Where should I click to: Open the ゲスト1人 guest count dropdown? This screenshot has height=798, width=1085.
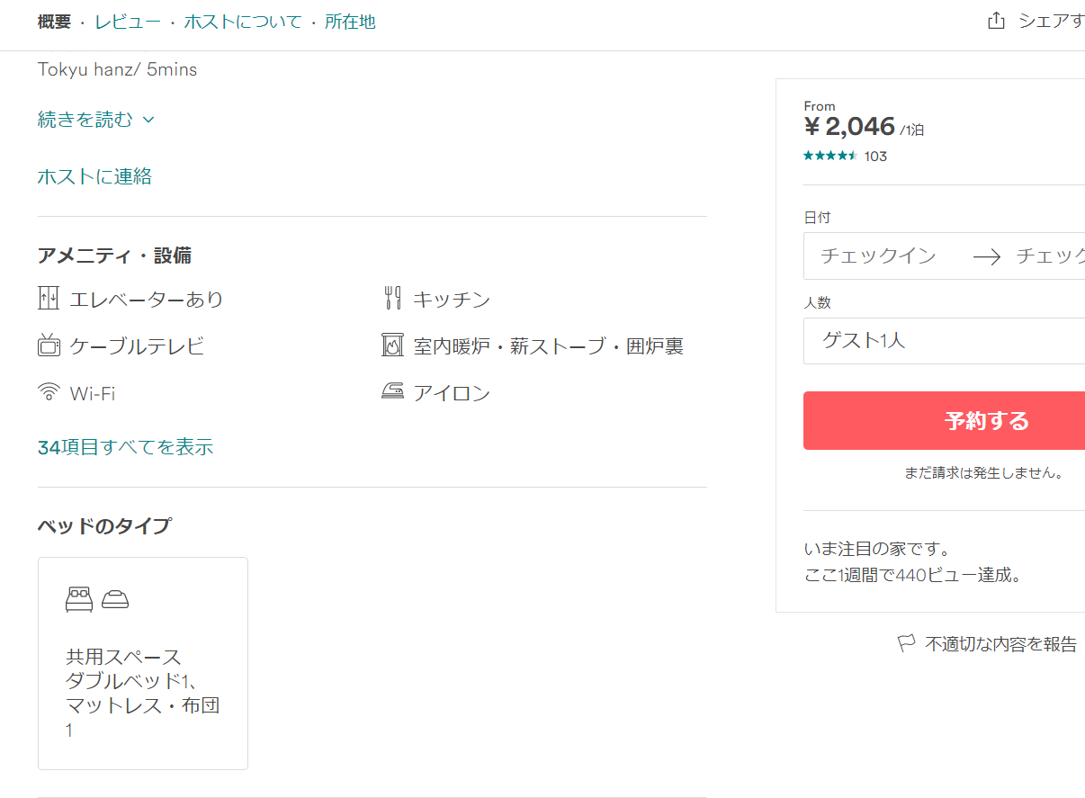click(945, 341)
